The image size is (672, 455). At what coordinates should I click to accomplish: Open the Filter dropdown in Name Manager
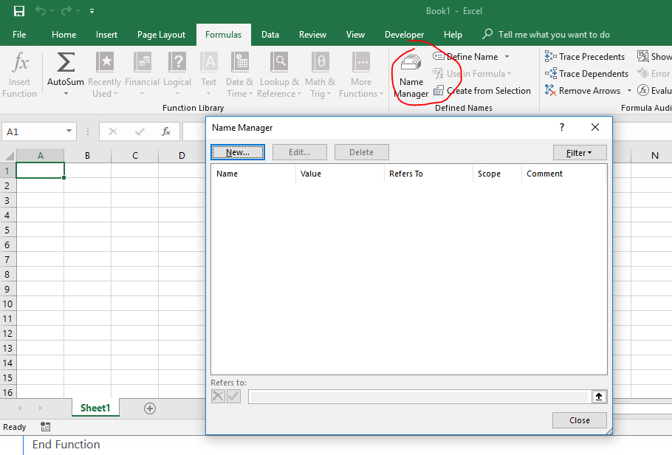[579, 153]
